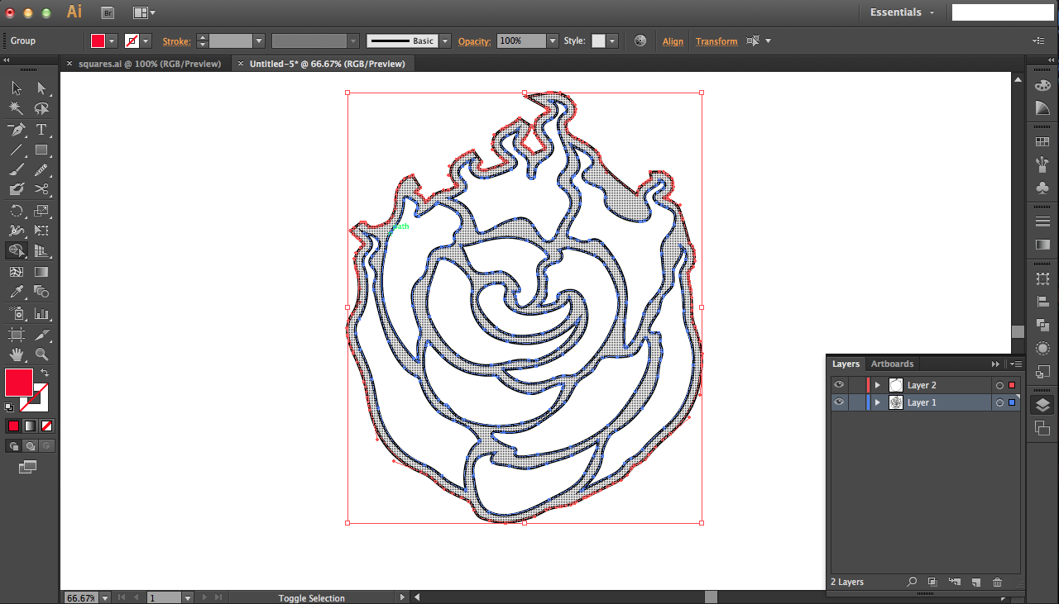Select the Symbol Sprayer tool
Screen dimensions: 1059x604
17,313
